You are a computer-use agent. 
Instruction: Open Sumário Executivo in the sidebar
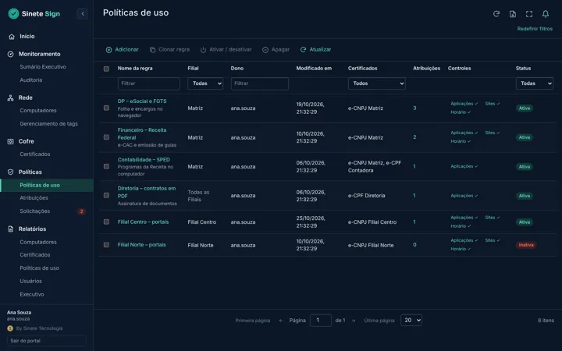43,67
